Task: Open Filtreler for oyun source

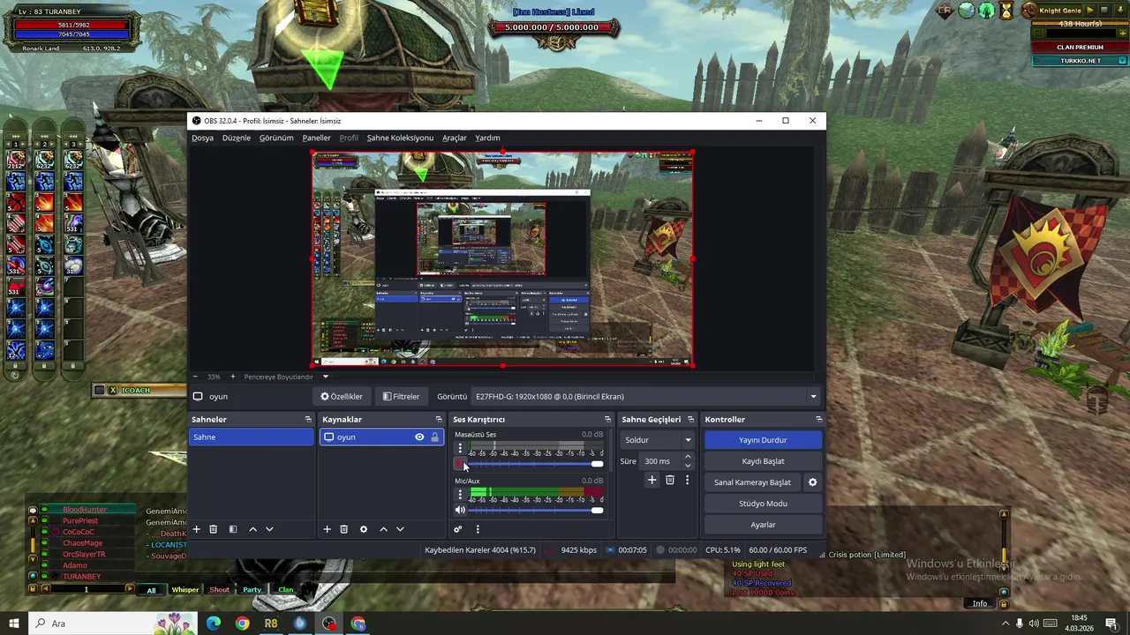Action: coord(401,397)
